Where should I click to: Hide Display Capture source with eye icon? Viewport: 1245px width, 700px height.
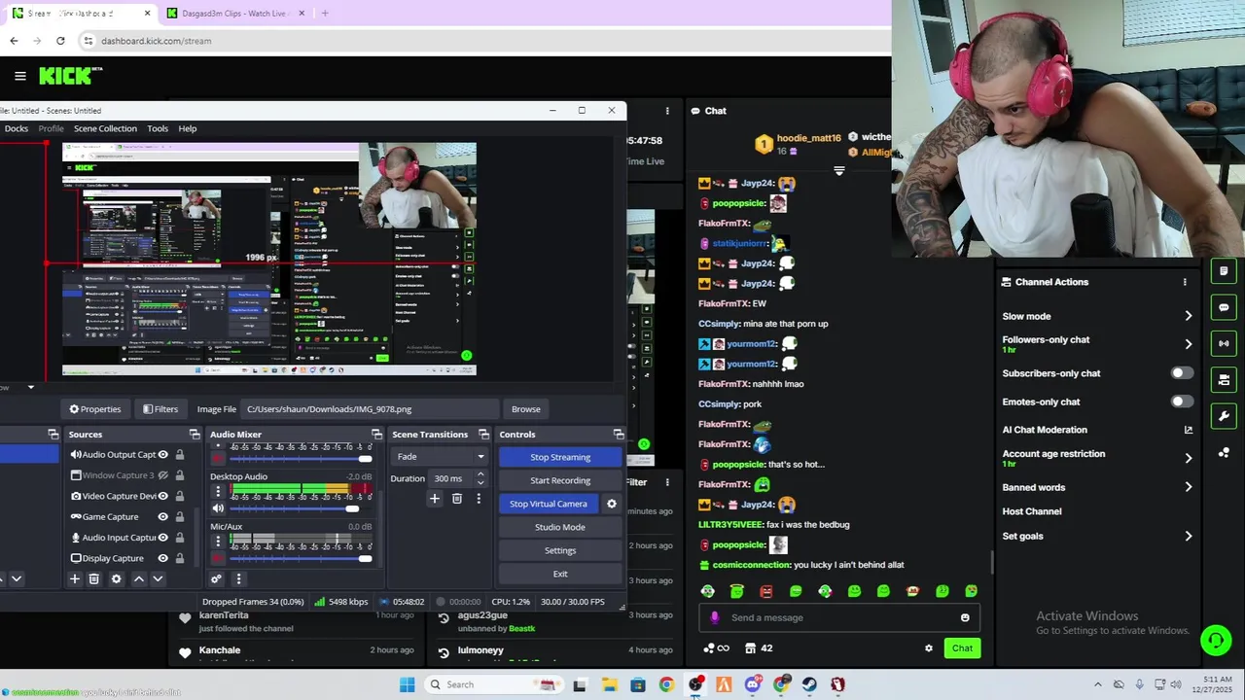[x=163, y=558]
